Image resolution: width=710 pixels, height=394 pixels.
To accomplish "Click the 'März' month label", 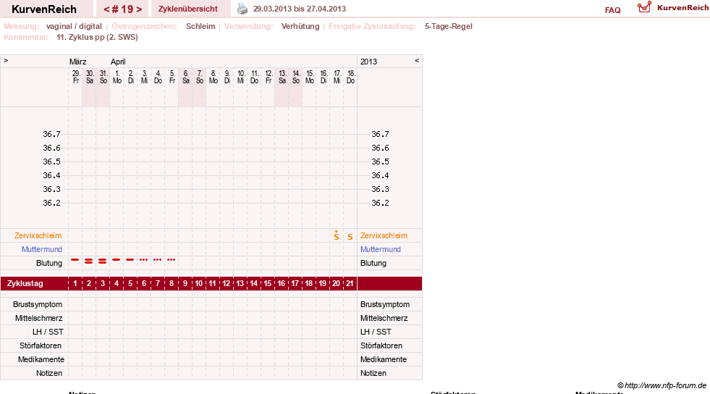I will [78, 62].
